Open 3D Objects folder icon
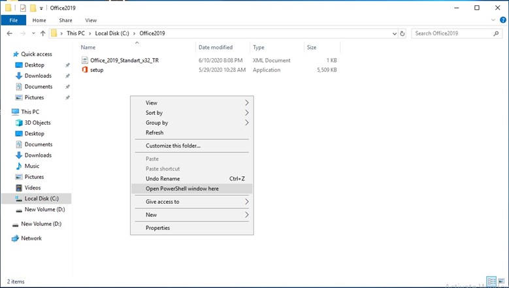509x288 pixels. [19, 123]
